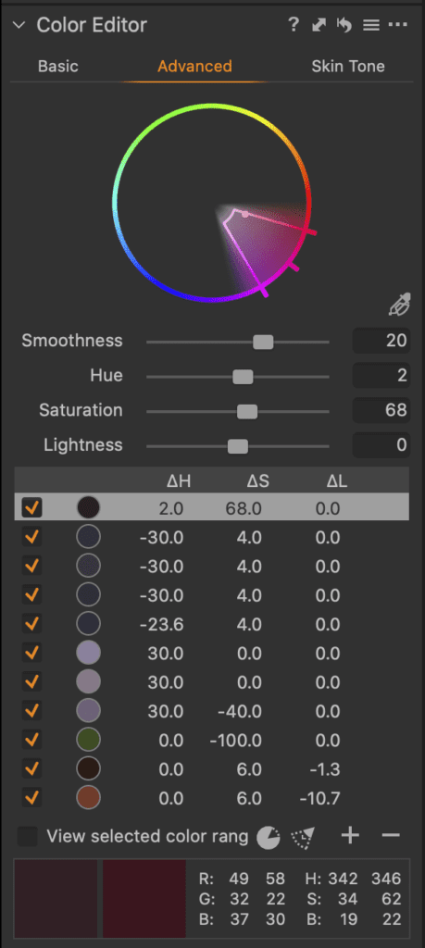Open the Color Editor help question mark
Viewport: 425px width, 948px height.
click(x=294, y=25)
